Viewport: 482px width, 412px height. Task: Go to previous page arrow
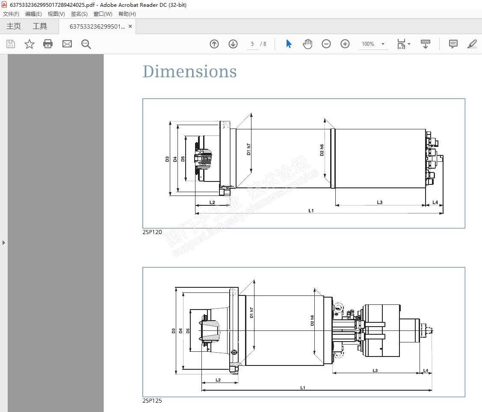[214, 44]
